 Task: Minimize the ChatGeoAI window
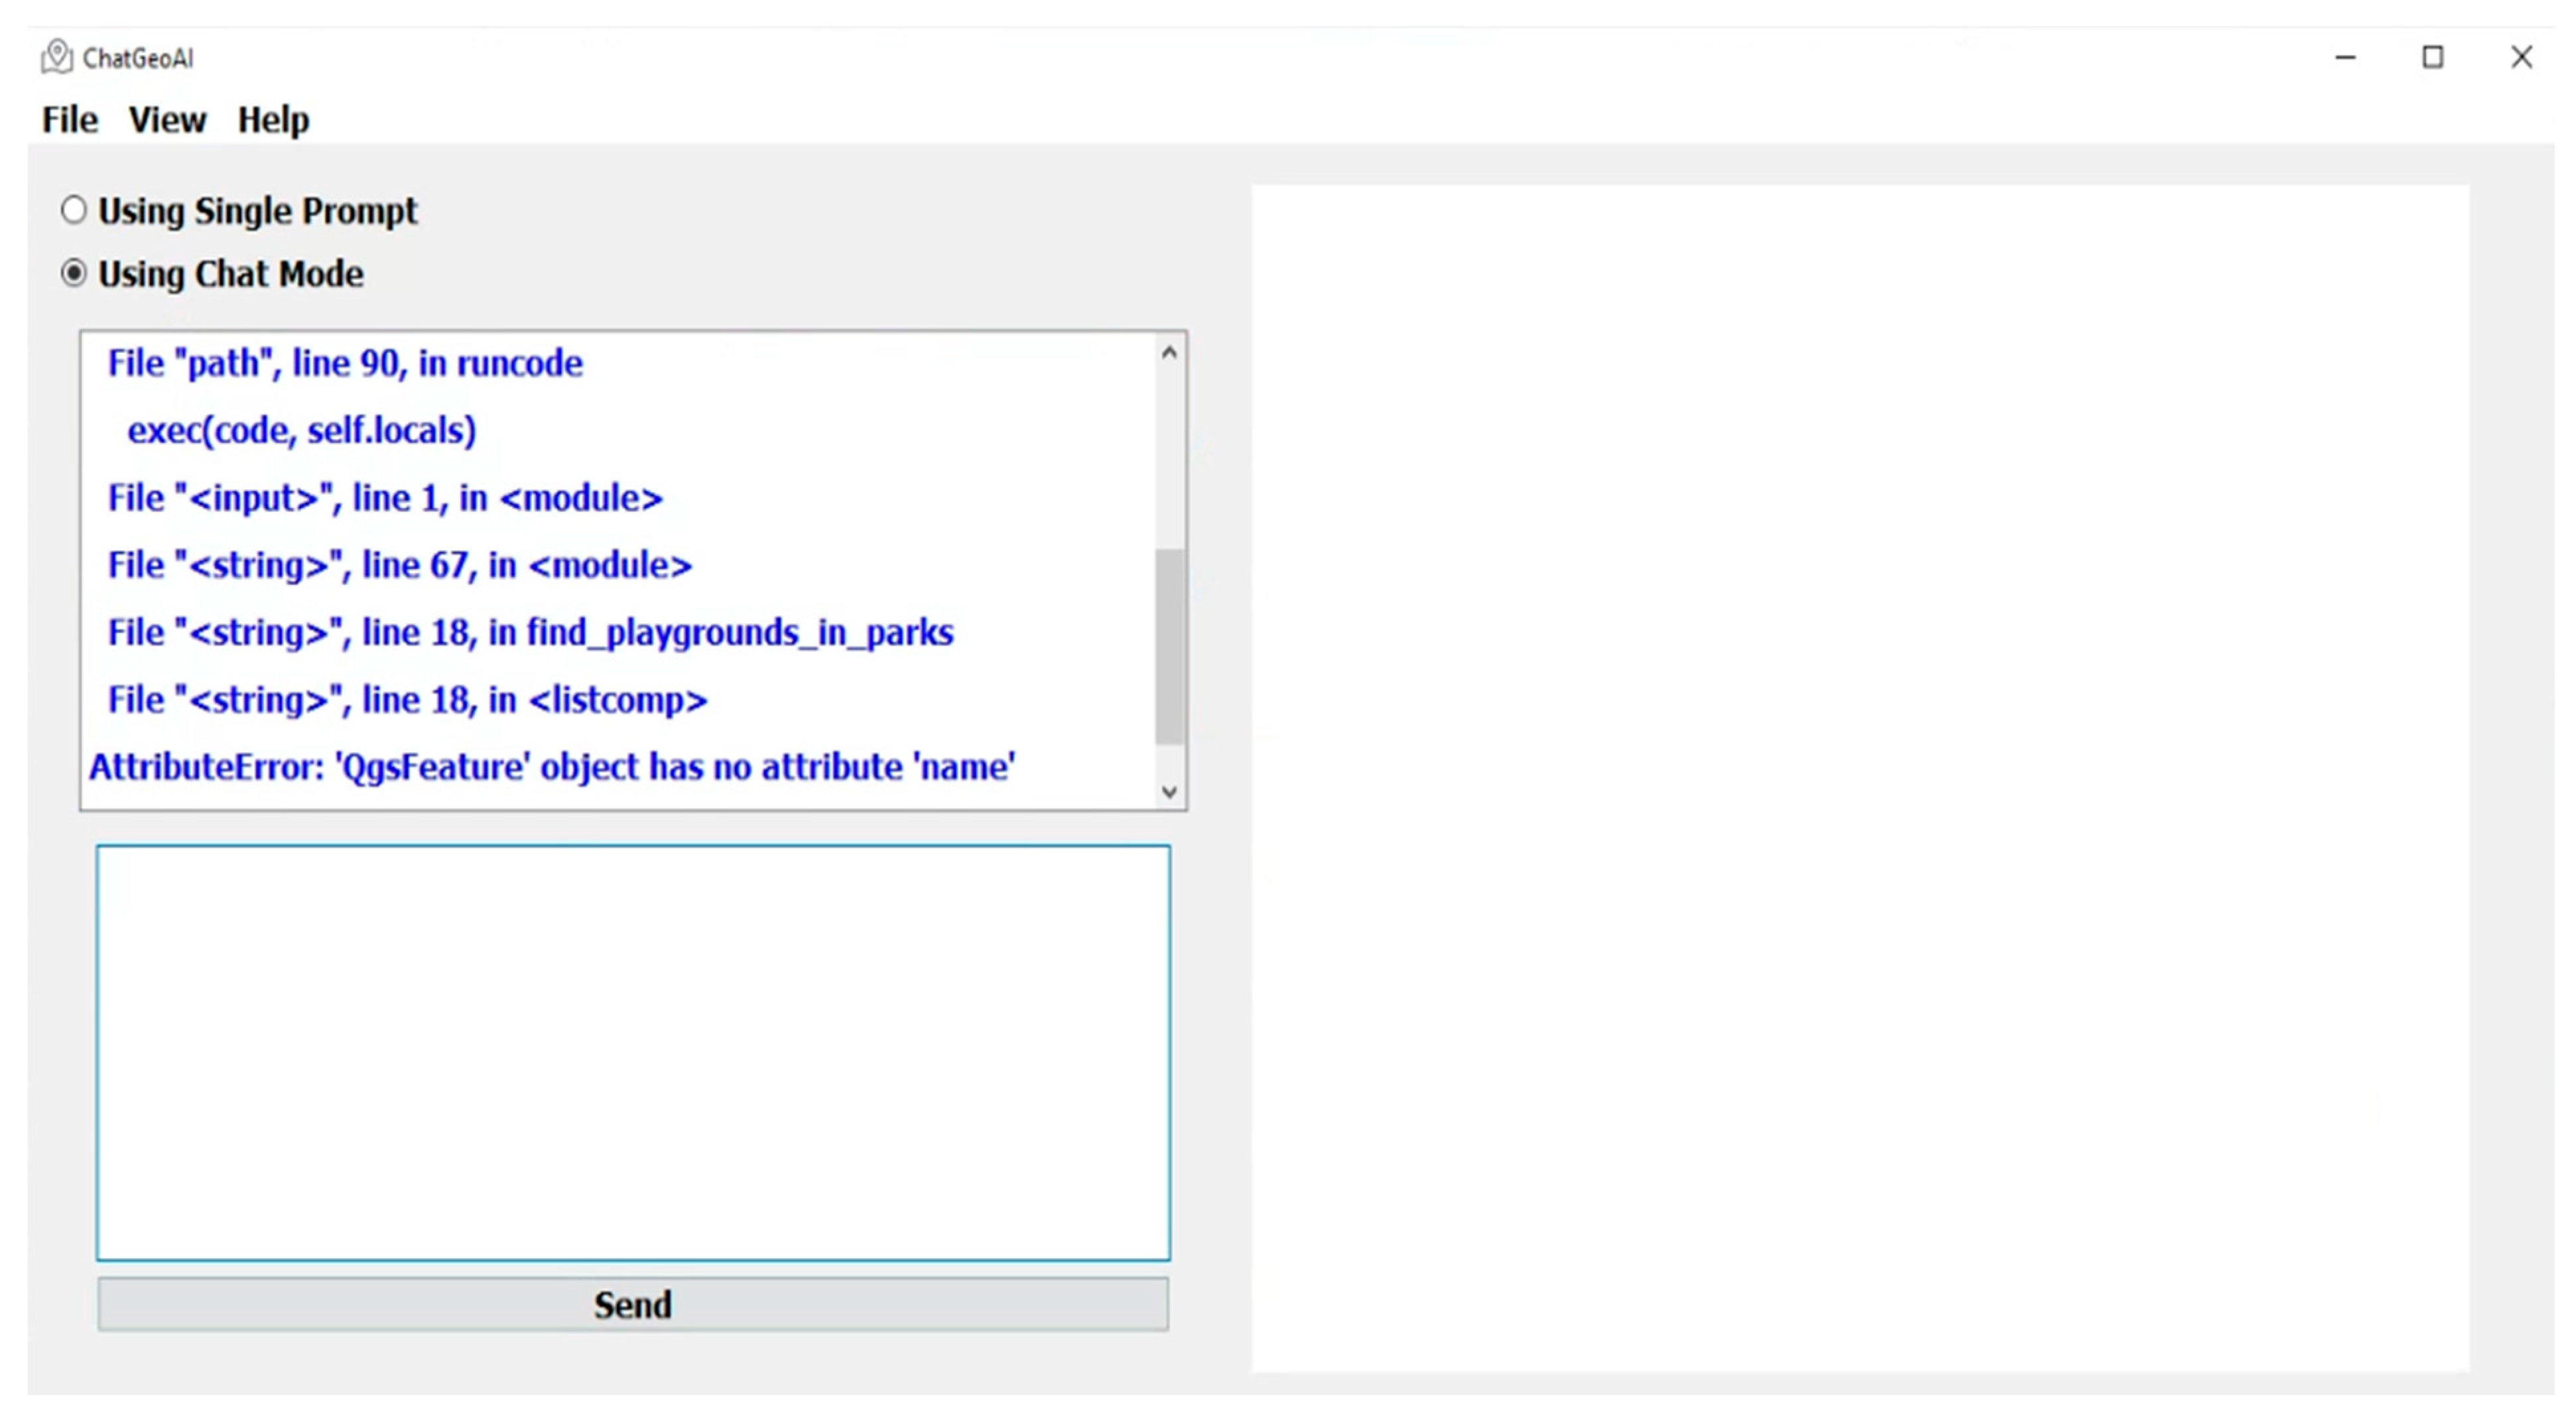pyautogui.click(x=2345, y=58)
